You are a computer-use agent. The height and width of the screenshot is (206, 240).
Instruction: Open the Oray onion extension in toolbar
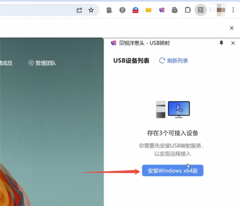(x=161, y=10)
